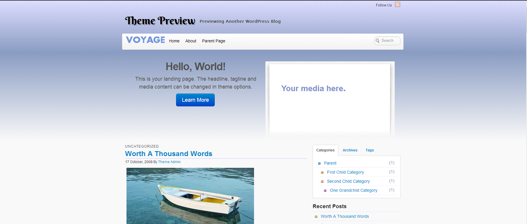Open the Second Child Category link
The image size is (527, 224).
click(x=348, y=181)
